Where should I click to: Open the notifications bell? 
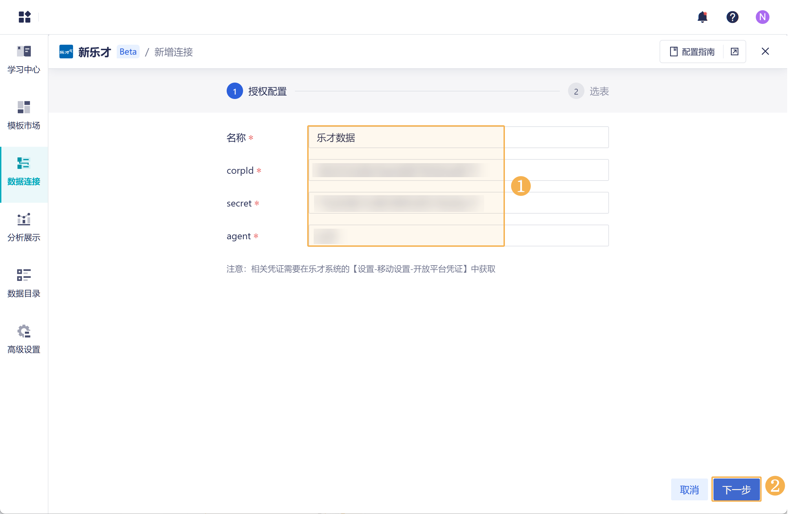702,17
